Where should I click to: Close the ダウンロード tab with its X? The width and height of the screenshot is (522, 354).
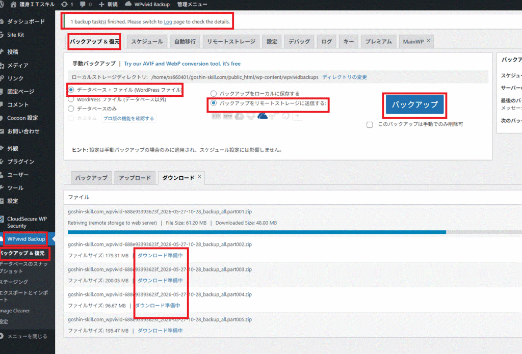coord(199,177)
